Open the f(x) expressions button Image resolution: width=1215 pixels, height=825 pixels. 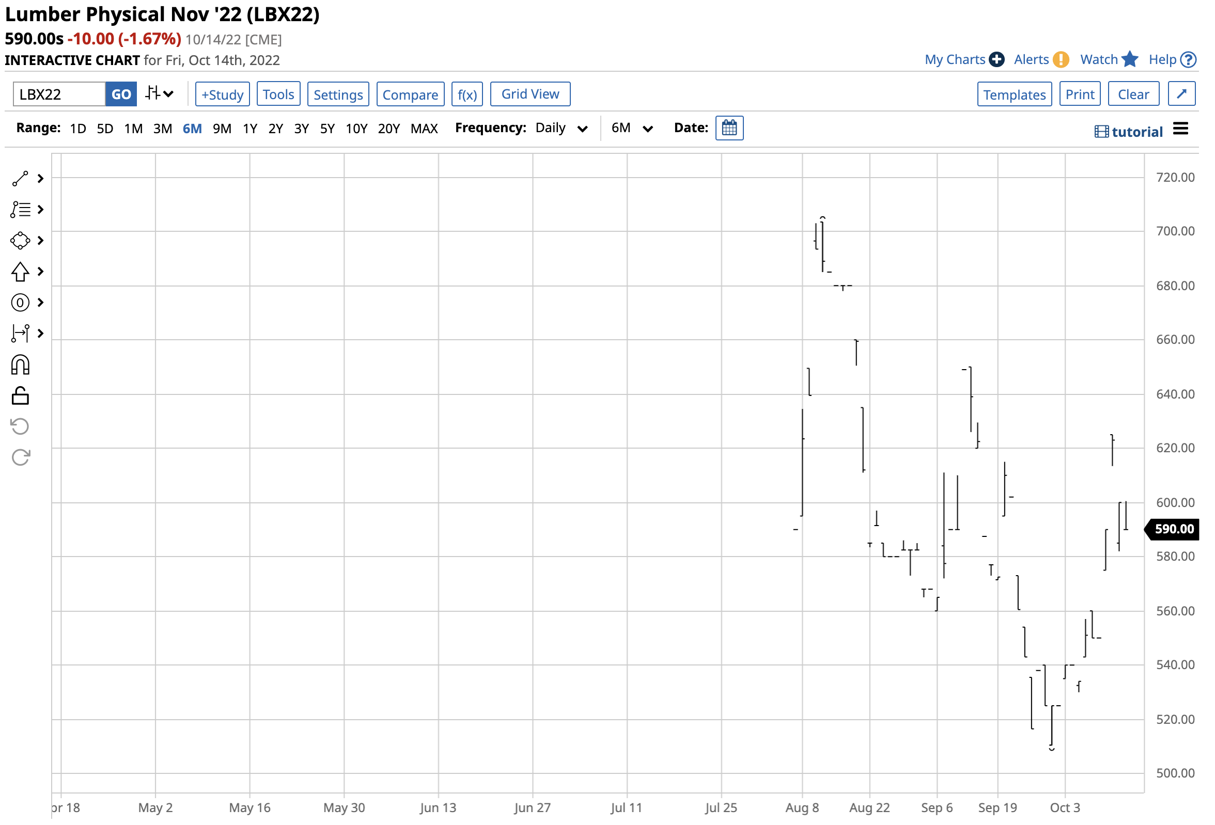[468, 94]
